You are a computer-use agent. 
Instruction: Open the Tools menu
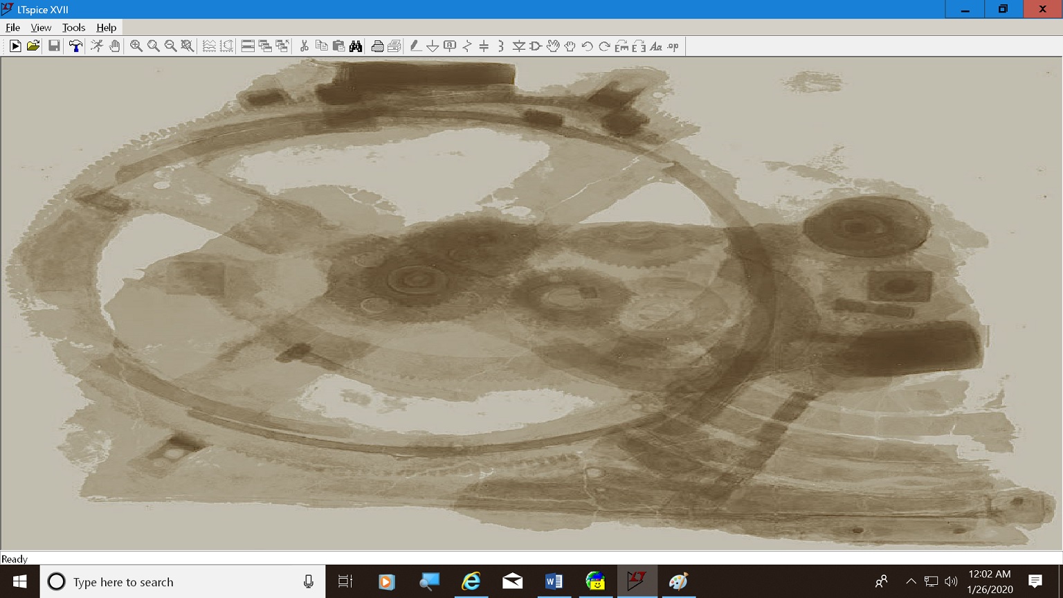pos(73,28)
